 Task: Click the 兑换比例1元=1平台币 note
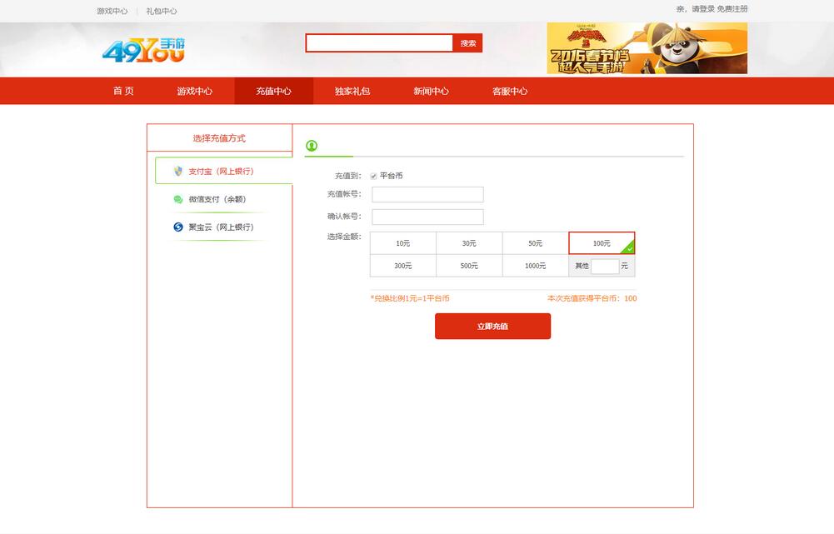(410, 298)
